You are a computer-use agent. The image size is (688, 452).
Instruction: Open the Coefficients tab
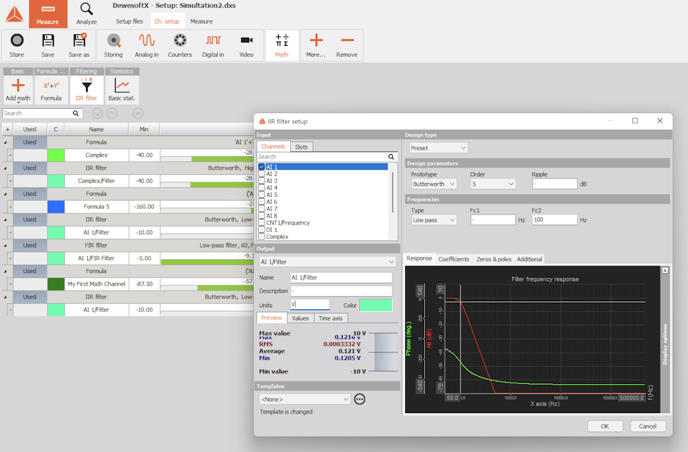click(x=454, y=259)
